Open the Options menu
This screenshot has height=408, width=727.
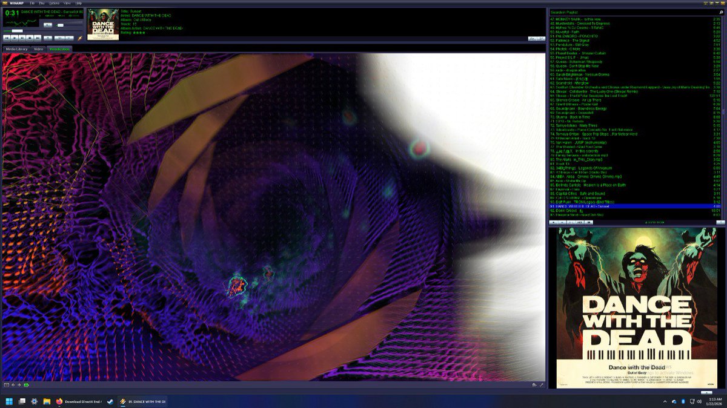[x=54, y=3]
